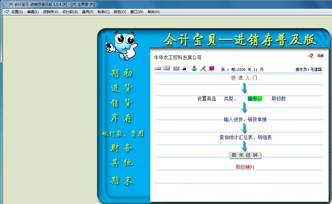Image resolution: width=332 pixels, height=204 pixels.
Task: Select 进货 in the blue sidebar
Action: 121,88
